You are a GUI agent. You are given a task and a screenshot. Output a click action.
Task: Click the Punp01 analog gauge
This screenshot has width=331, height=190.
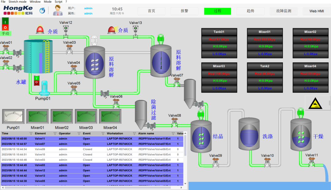tap(13, 116)
